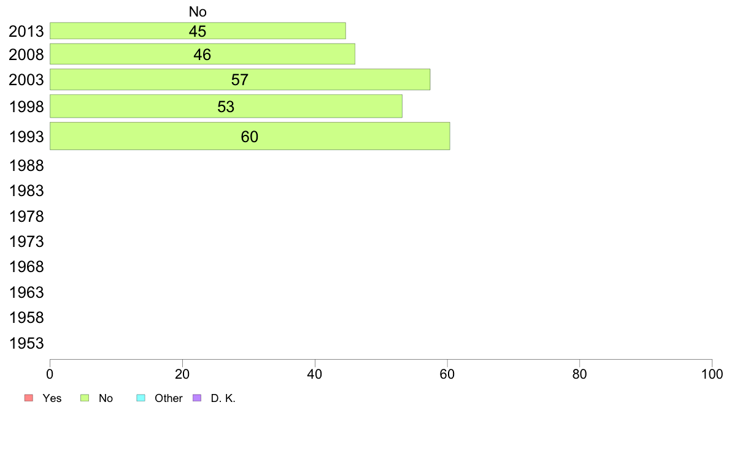729x451 pixels.
Task: Select the 2008 bar showing 46
Action: tap(202, 54)
